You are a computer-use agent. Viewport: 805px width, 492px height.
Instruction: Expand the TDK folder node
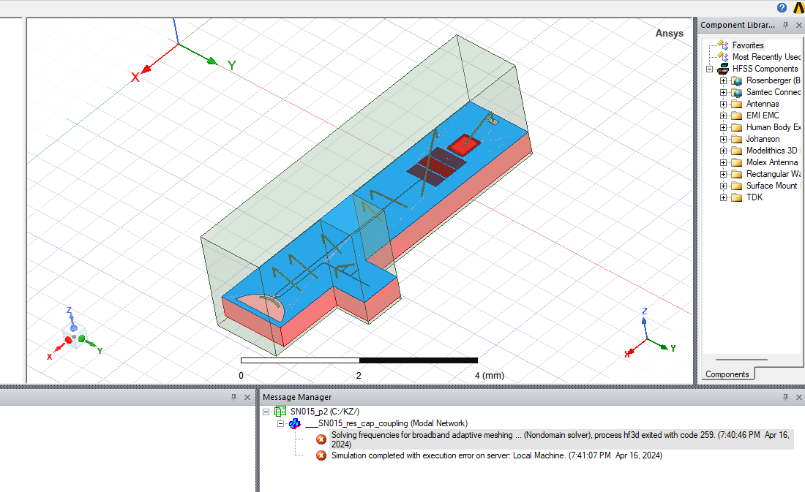coord(723,197)
